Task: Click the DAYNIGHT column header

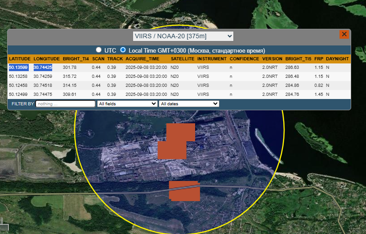Action: click(x=337, y=59)
